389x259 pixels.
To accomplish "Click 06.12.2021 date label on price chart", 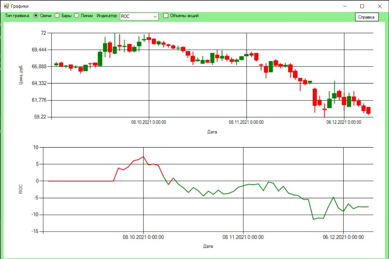I will 344,122.
